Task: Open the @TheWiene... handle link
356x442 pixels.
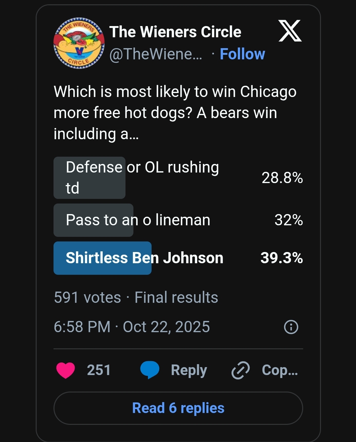Action: [156, 54]
